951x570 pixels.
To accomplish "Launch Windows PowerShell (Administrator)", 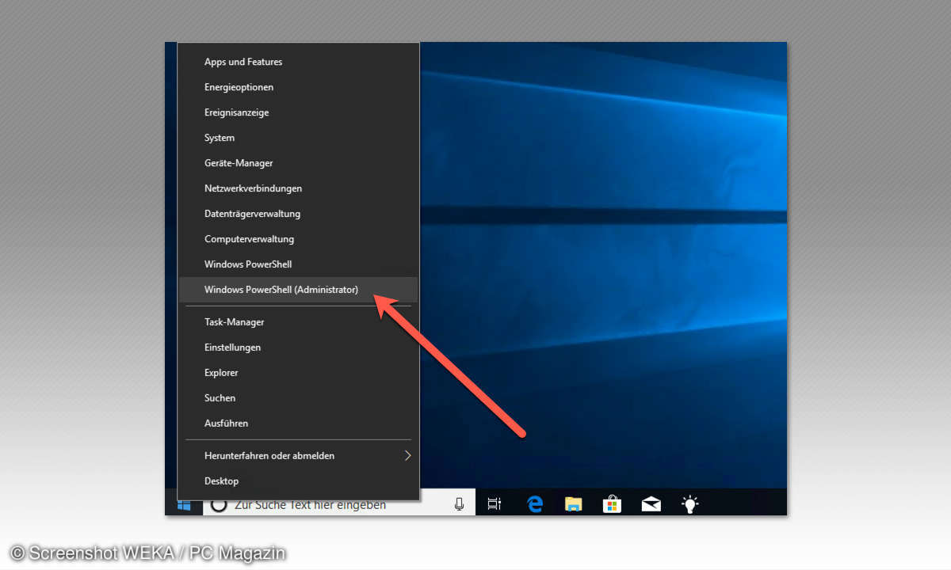I will tap(298, 290).
